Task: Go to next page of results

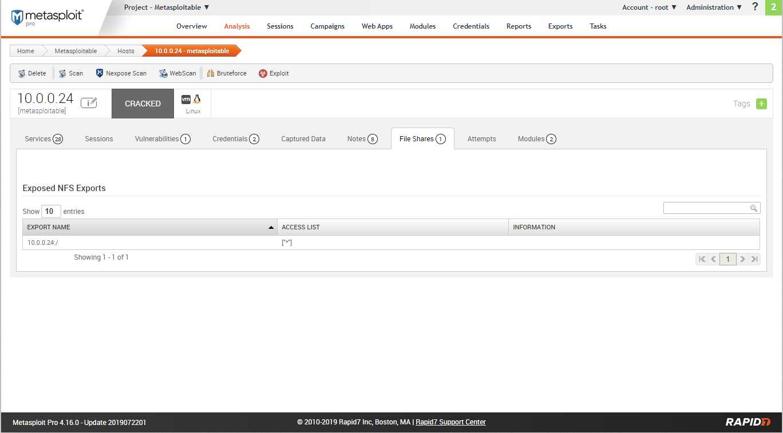Action: pyautogui.click(x=742, y=259)
